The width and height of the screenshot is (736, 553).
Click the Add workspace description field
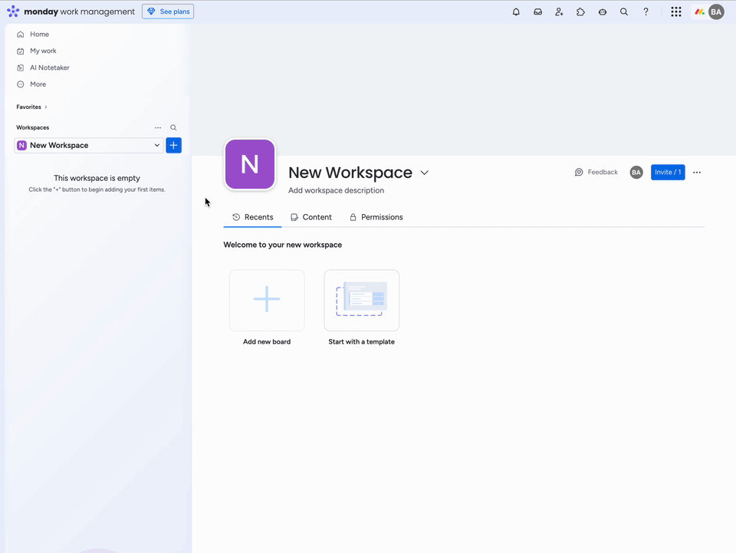(x=337, y=190)
